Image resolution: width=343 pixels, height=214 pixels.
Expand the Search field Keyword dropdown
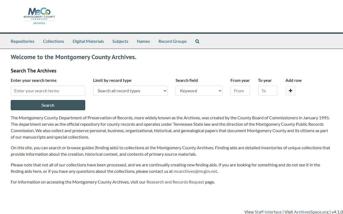tap(199, 91)
